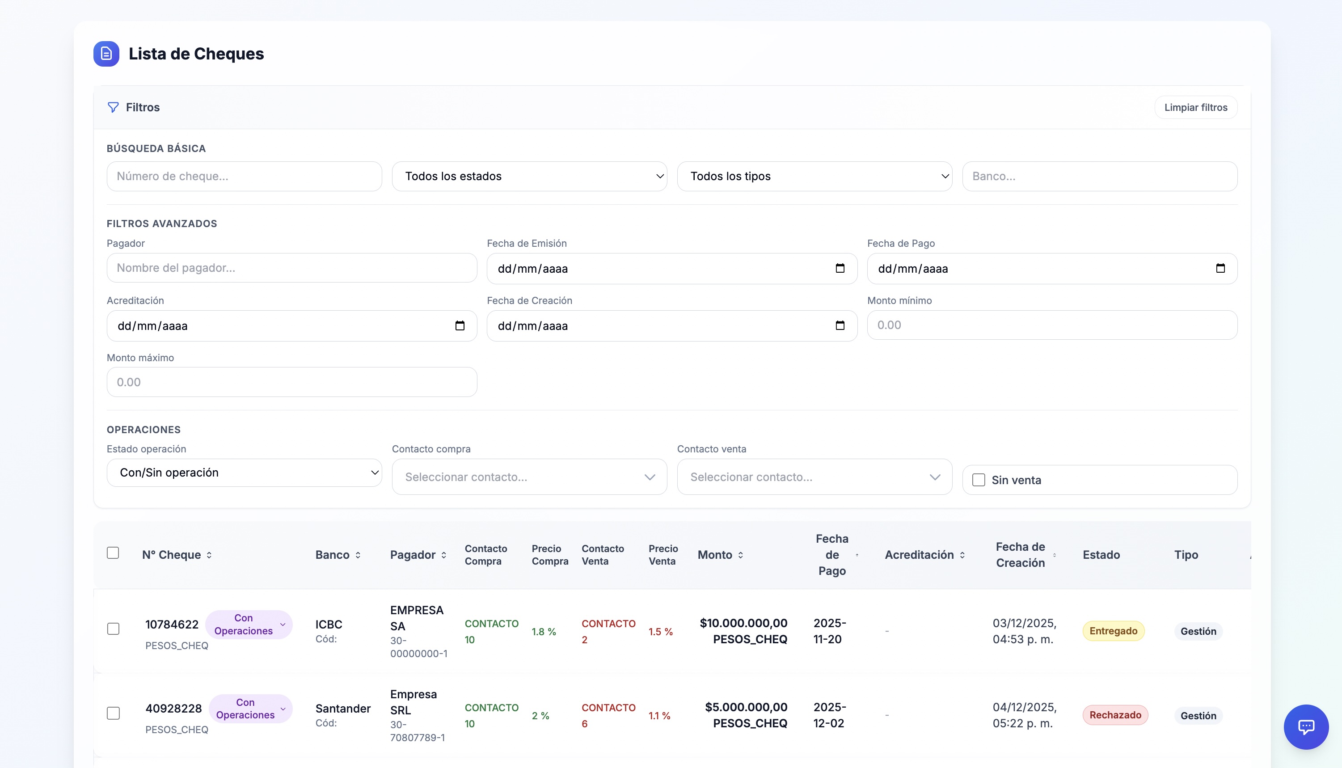Click the Lista de Cheques document icon
This screenshot has height=768, width=1342.
tap(106, 54)
